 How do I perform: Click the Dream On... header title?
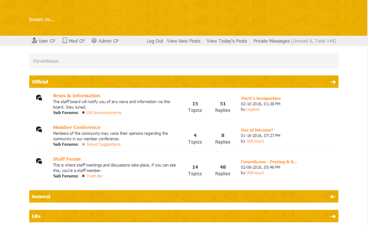[42, 19]
